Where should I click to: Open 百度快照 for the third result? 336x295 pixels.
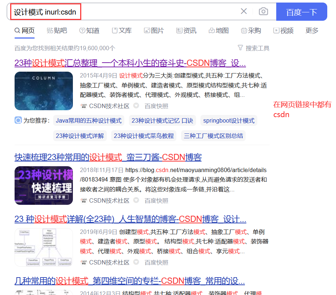[156, 262]
